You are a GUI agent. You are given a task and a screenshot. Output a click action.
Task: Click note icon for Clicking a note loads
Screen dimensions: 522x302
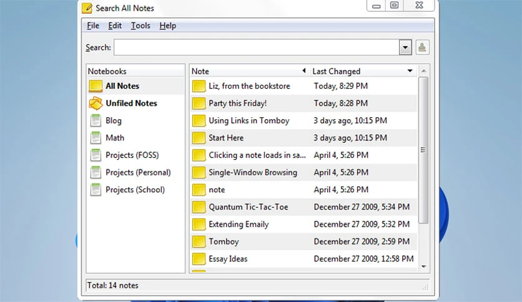coord(199,155)
